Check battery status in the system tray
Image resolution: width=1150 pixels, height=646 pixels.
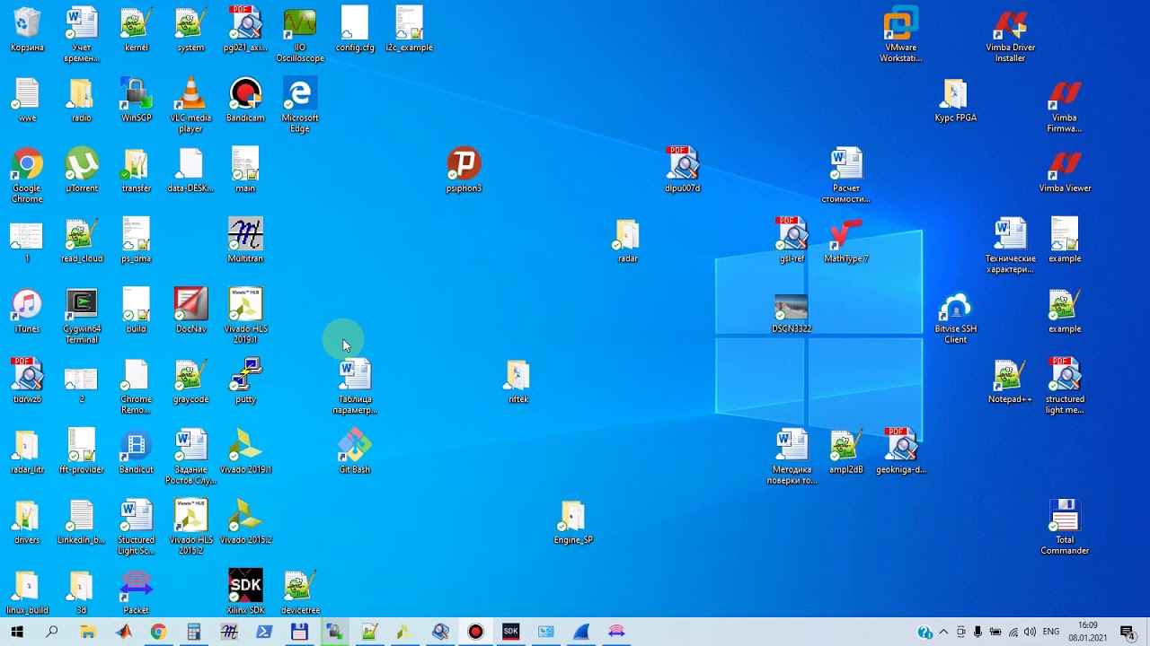tap(995, 632)
